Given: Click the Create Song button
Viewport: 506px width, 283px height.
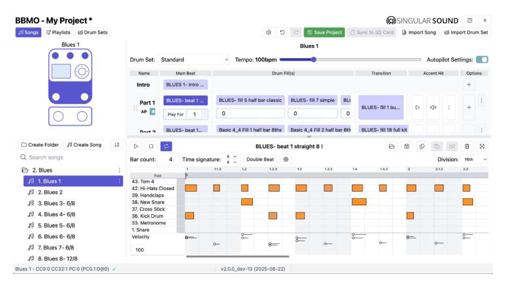Looking at the screenshot, I should pyautogui.click(x=84, y=145).
